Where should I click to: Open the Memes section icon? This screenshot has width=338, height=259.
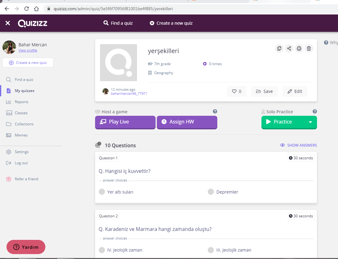coord(9,135)
